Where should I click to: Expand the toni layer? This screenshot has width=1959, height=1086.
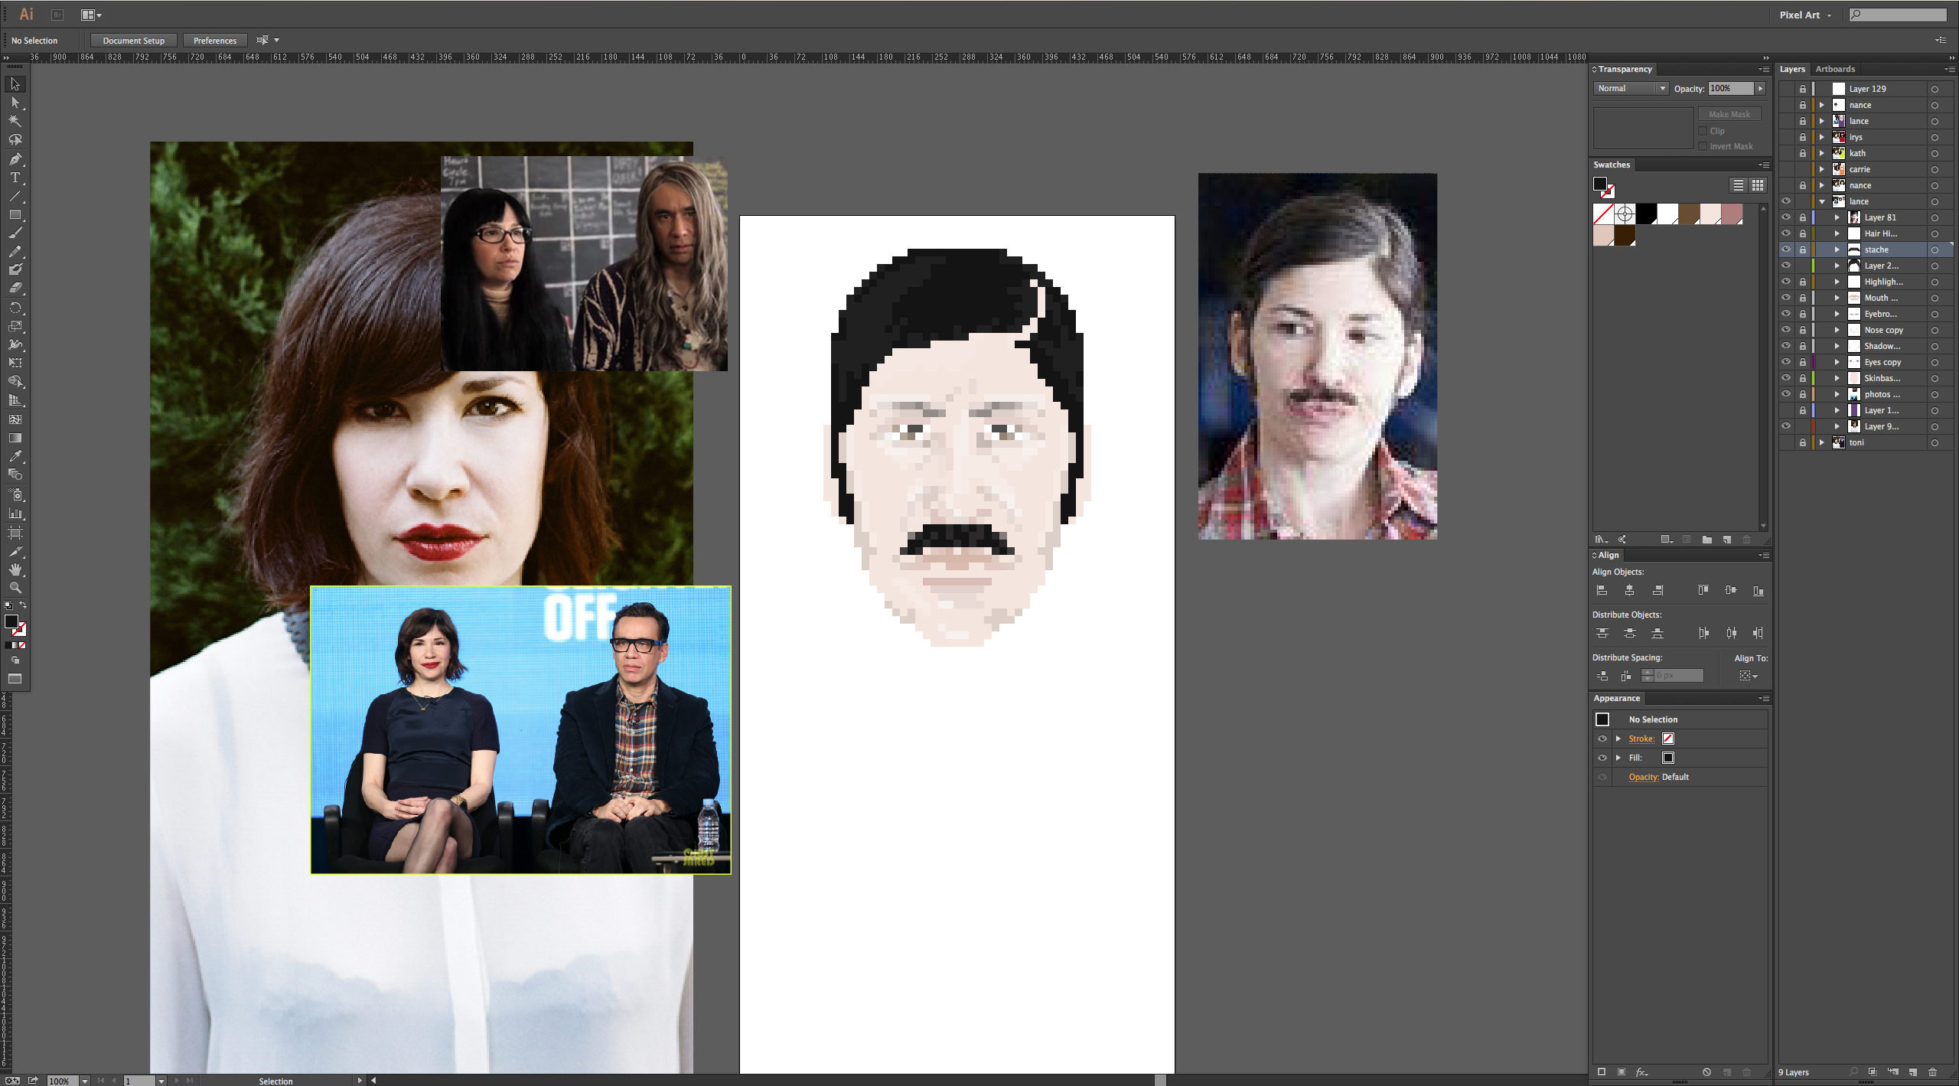(1822, 442)
